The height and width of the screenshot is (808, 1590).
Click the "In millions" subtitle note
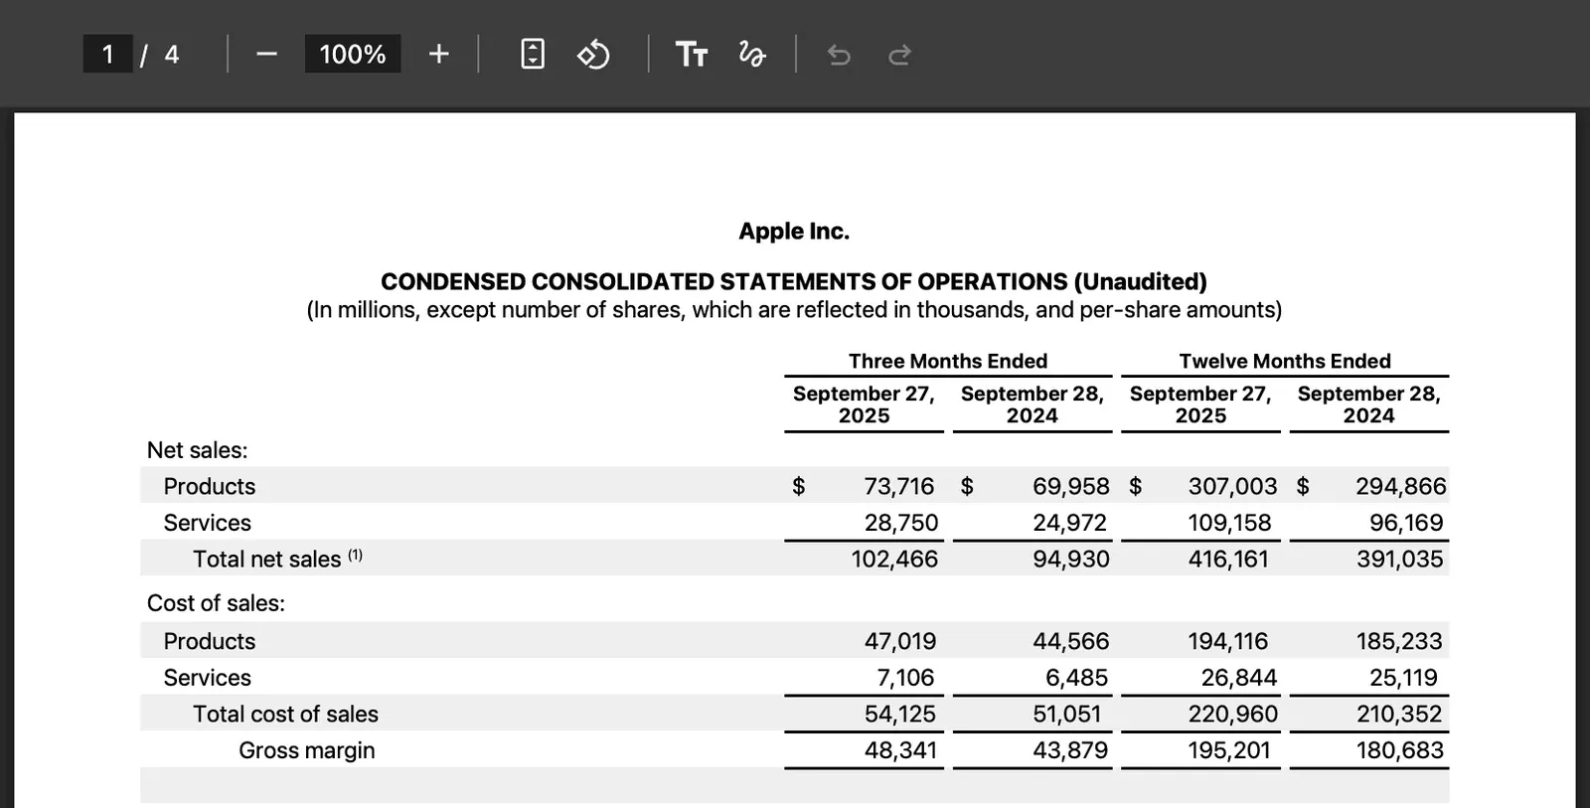tap(794, 310)
